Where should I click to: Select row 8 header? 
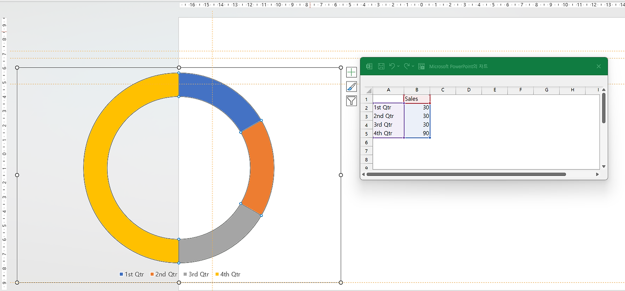click(367, 159)
